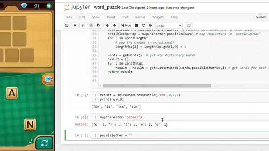Open the View menu
This screenshot has width=269, height=151.
pos(96,17)
